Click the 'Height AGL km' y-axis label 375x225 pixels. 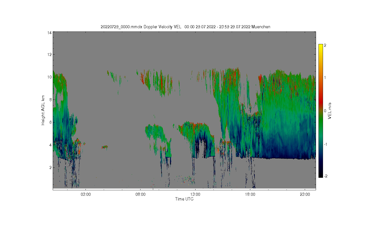click(x=43, y=110)
